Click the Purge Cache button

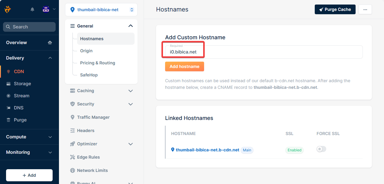(x=335, y=9)
